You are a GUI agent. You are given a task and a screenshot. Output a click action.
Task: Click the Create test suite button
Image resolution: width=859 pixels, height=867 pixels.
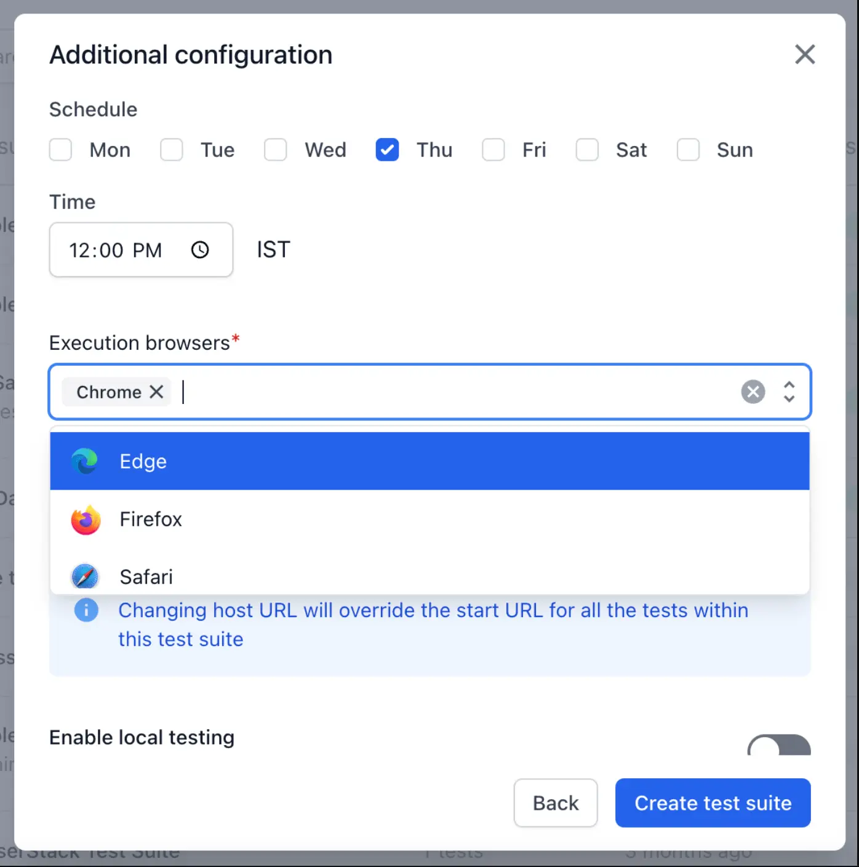tap(713, 803)
